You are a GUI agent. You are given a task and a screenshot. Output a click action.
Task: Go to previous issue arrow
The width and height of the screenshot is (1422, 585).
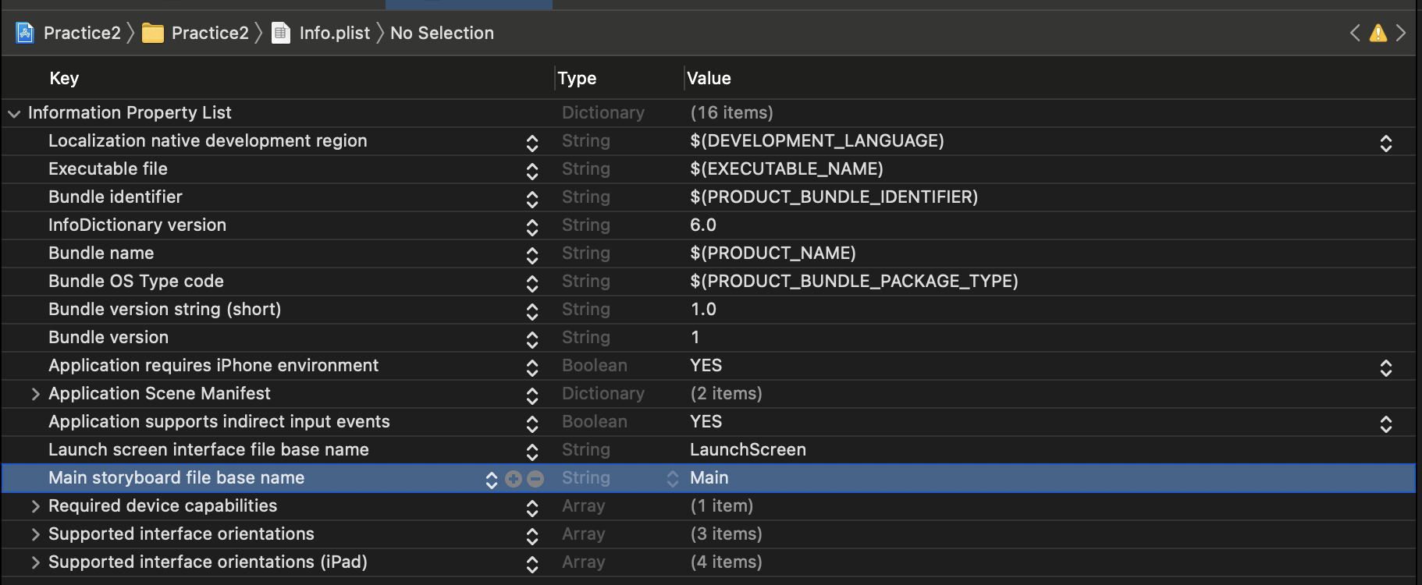(1355, 33)
